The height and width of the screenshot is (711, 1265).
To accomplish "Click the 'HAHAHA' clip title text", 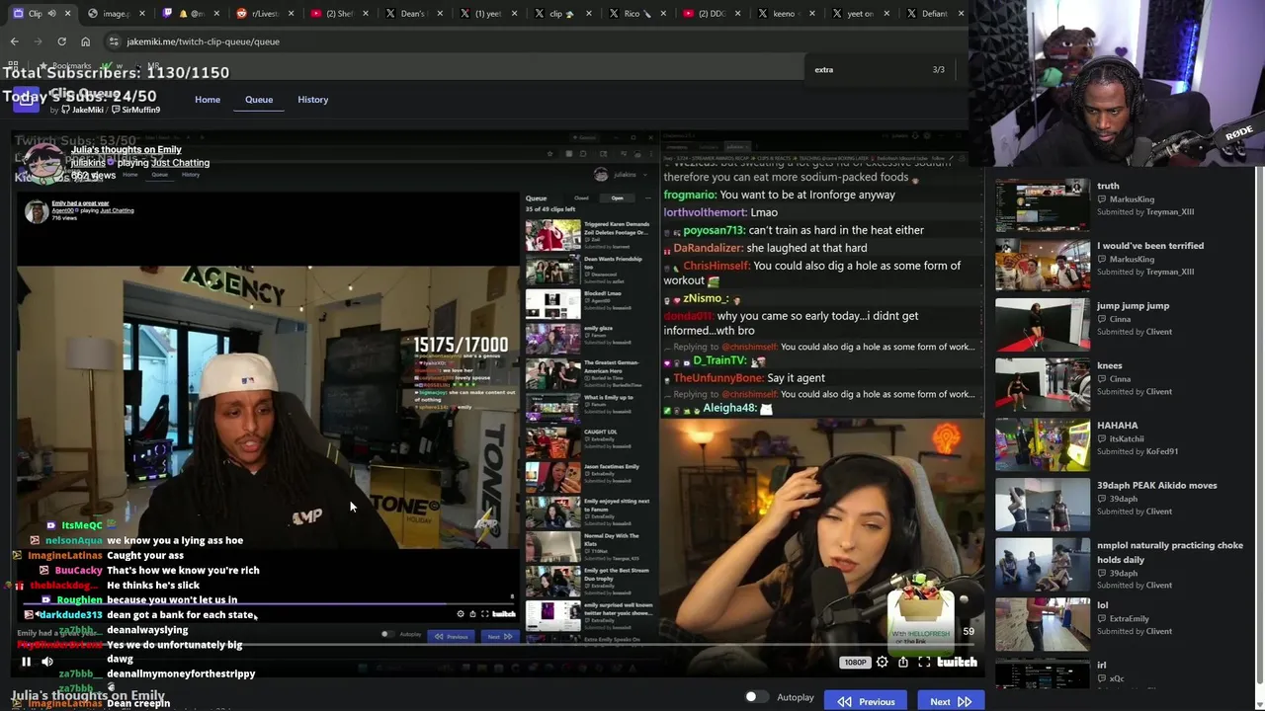I will 1117,426.
